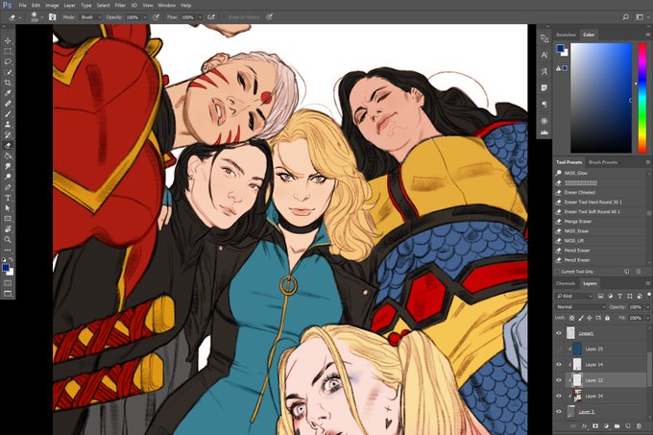Viewport: 653px width, 435px height.
Task: Click the foreground color swatch in toolbox
Action: point(6,268)
